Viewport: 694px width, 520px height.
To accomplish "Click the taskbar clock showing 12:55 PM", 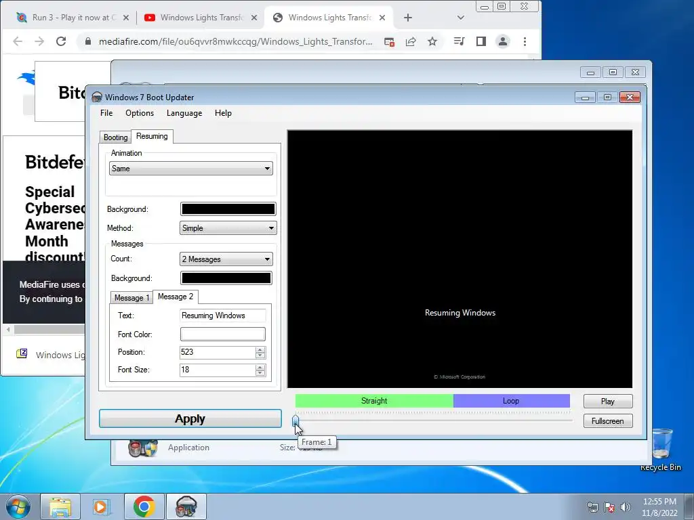I will coord(659,507).
